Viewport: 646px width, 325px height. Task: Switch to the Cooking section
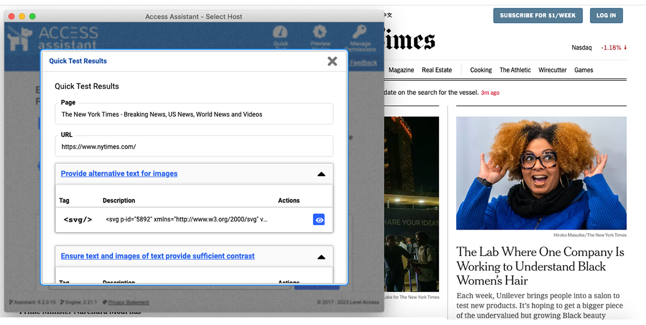(x=480, y=70)
